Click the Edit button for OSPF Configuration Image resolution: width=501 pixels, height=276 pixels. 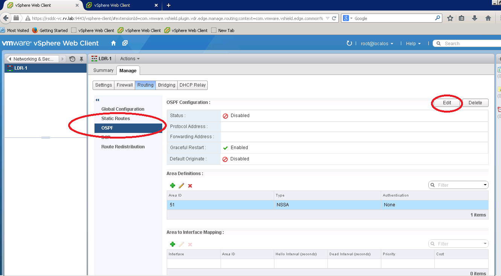(447, 103)
